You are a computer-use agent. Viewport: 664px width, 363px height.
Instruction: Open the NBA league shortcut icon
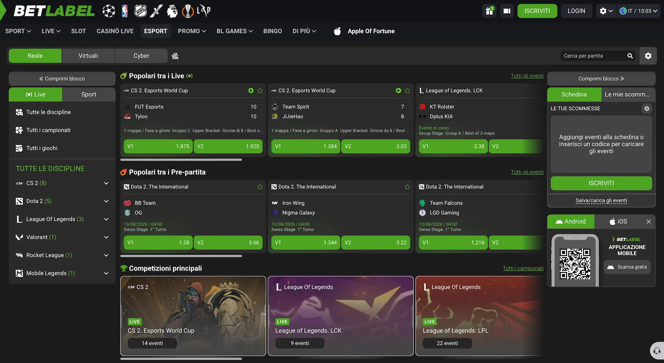click(125, 11)
